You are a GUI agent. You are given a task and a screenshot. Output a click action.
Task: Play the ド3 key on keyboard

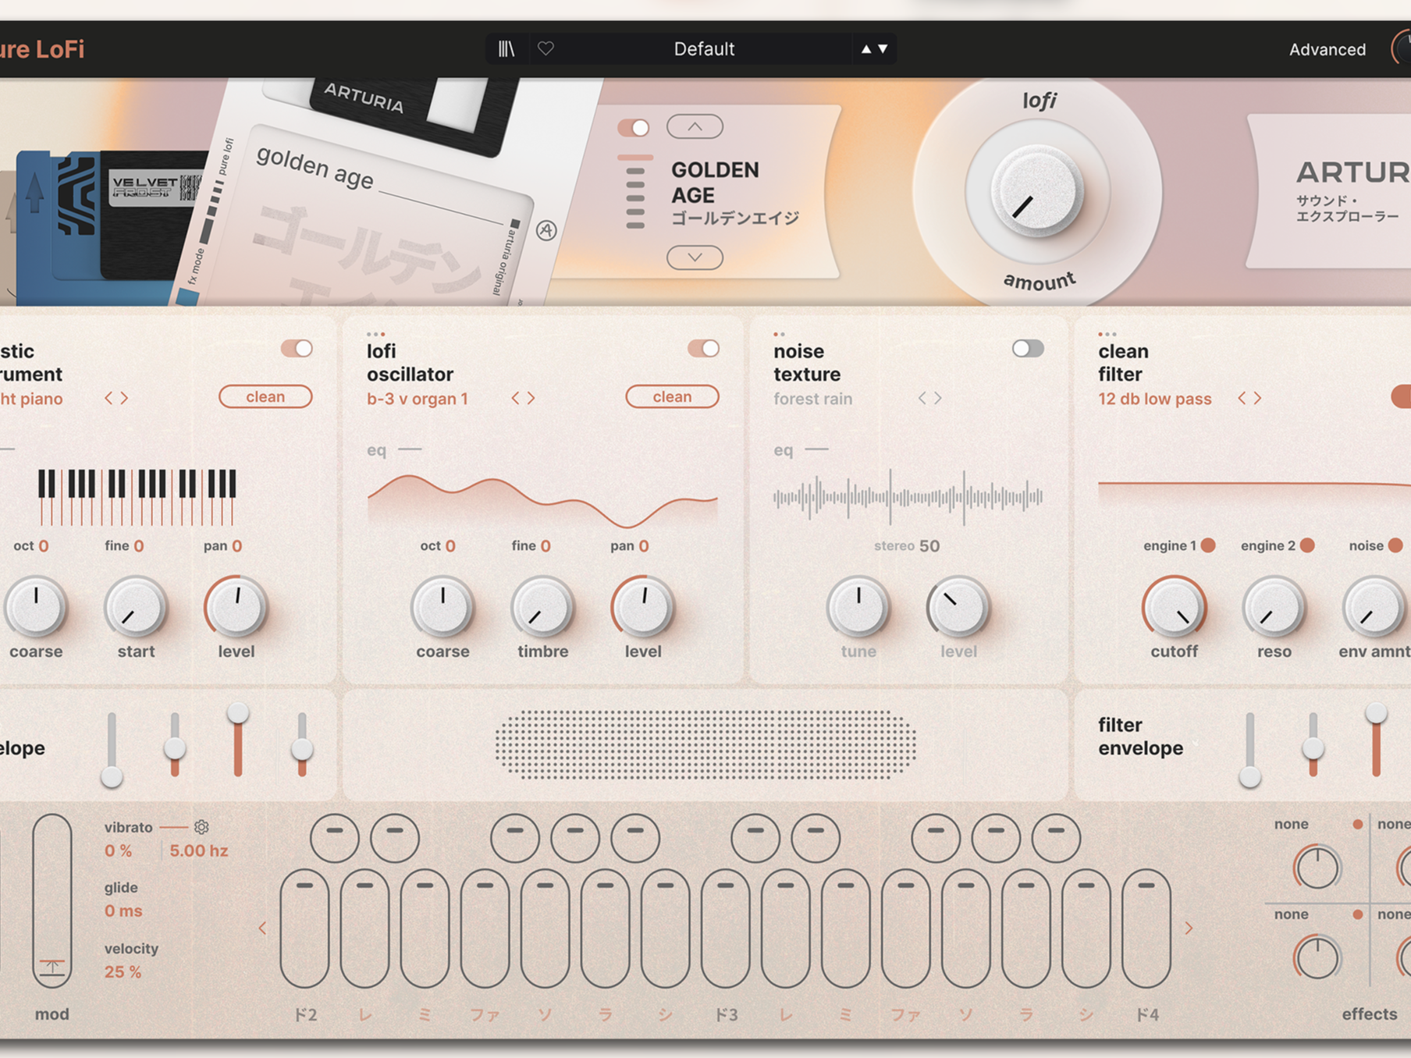pyautogui.click(x=725, y=928)
